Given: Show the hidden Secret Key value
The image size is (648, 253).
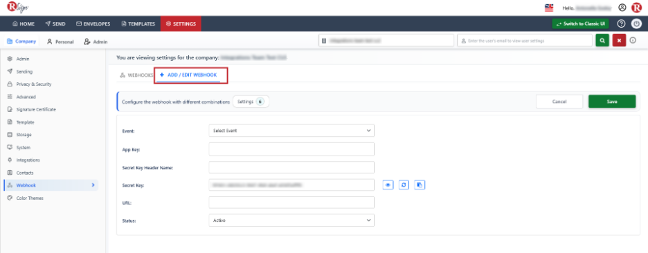Looking at the screenshot, I should click(388, 185).
